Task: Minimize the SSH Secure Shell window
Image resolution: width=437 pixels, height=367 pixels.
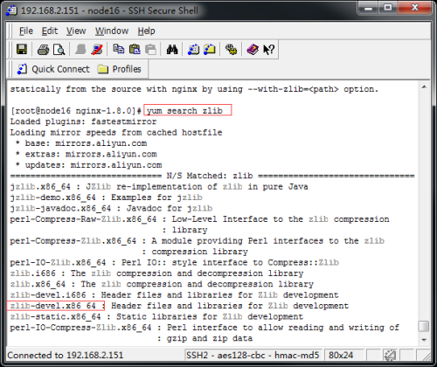Action: pos(368,8)
